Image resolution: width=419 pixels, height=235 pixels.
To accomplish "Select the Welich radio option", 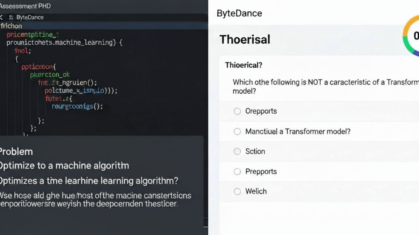I will (x=237, y=191).
